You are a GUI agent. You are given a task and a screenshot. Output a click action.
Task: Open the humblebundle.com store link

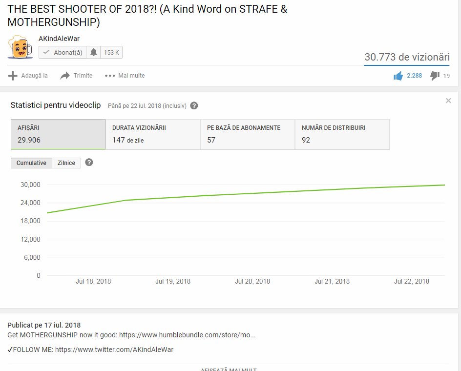tap(188, 335)
